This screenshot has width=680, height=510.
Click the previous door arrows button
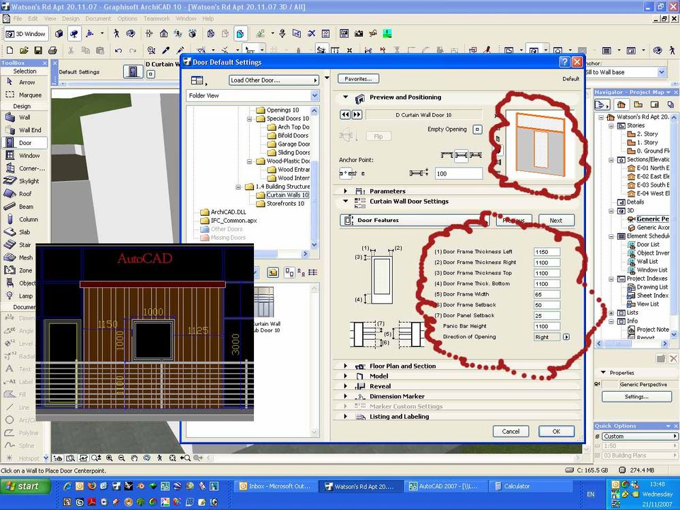[345, 114]
